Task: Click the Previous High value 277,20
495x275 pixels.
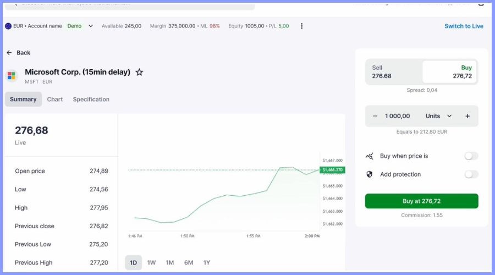Action: point(99,263)
